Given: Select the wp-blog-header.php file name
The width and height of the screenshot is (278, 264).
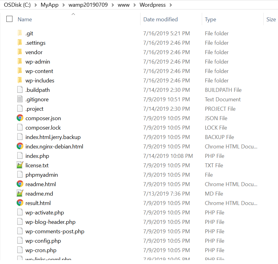Looking at the screenshot, I should [50, 222].
